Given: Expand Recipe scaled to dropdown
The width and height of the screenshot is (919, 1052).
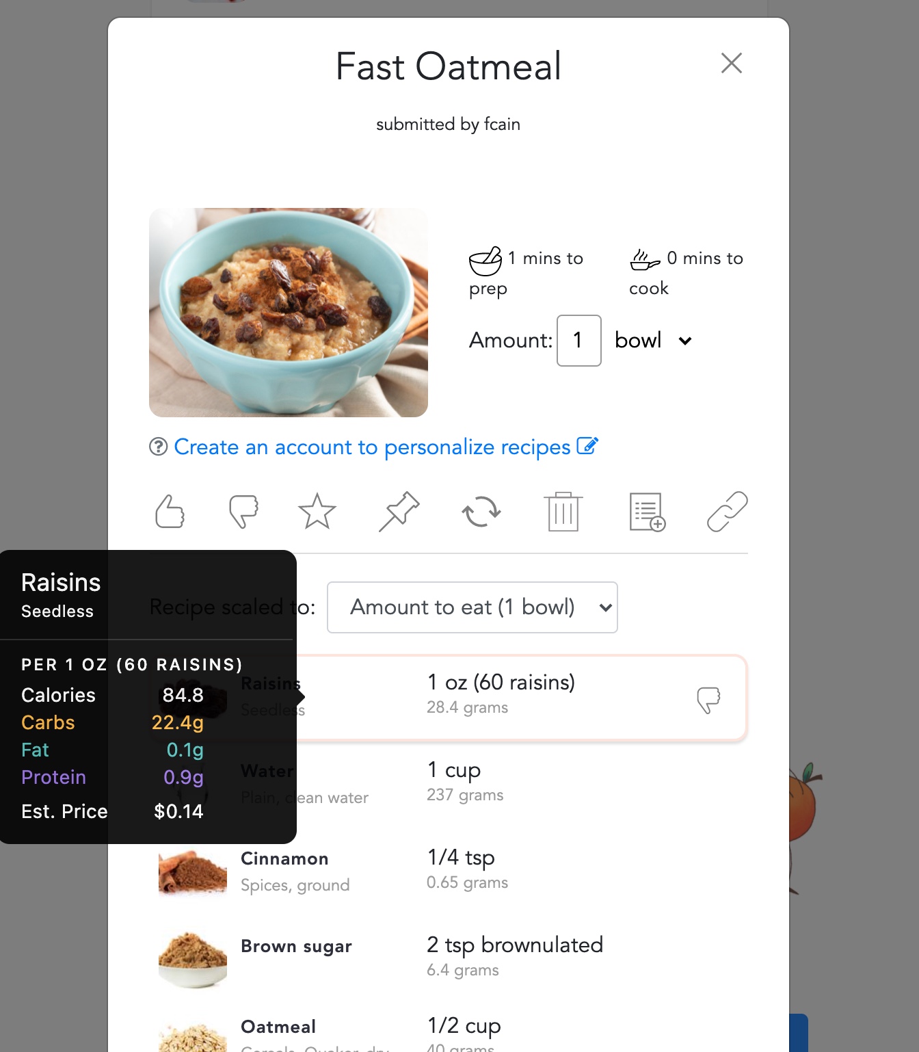Looking at the screenshot, I should [x=472, y=607].
